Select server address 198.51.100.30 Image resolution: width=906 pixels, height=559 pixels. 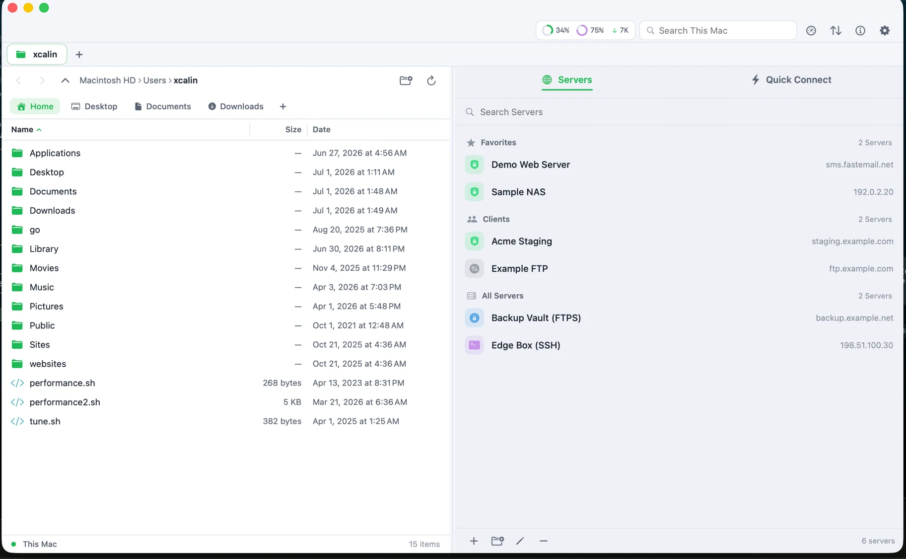(x=866, y=345)
